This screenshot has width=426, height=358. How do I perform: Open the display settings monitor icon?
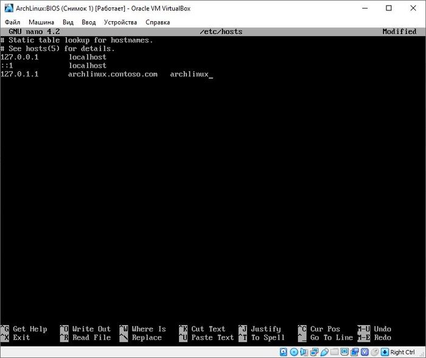(x=344, y=352)
